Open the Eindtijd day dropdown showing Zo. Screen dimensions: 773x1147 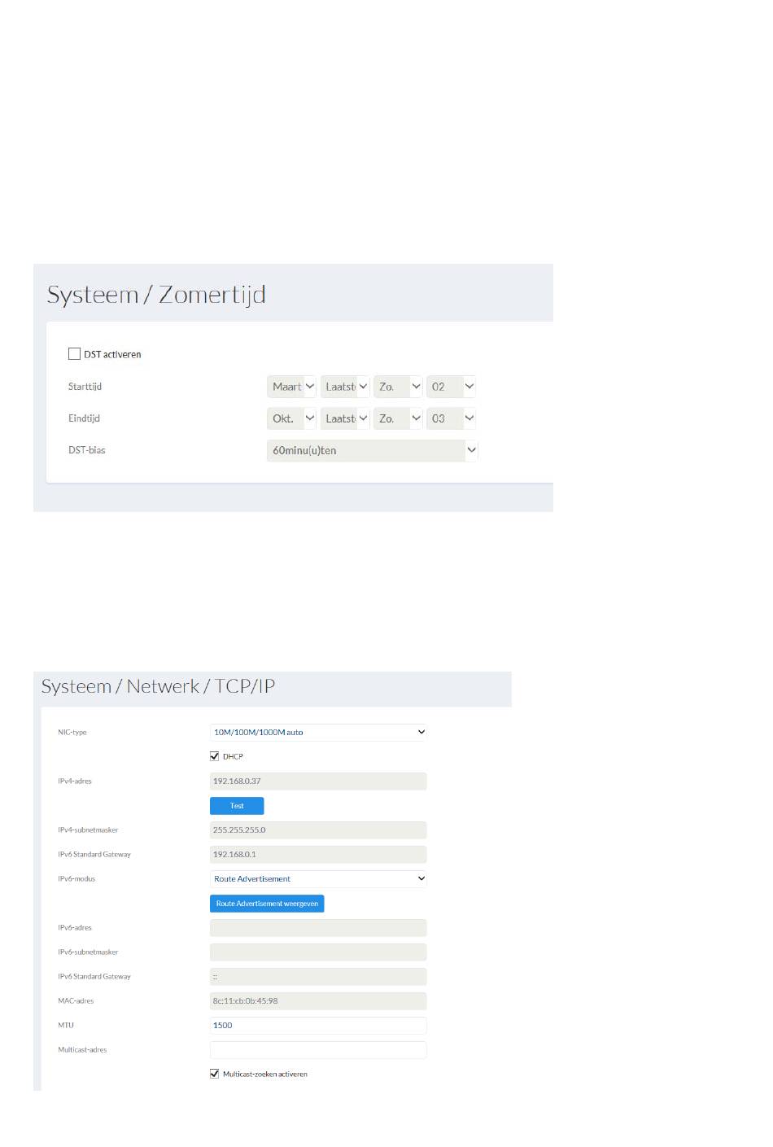click(x=398, y=418)
